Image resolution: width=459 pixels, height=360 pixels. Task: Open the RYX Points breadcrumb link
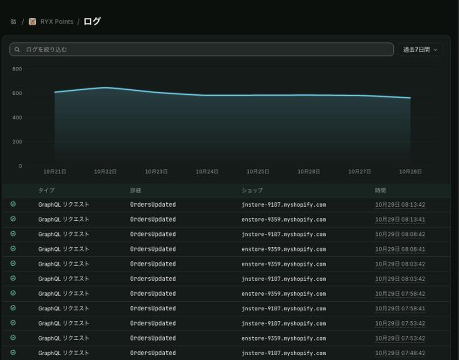[x=57, y=22]
